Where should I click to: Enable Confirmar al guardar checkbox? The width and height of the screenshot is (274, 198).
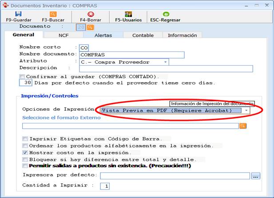pyautogui.click(x=22, y=77)
